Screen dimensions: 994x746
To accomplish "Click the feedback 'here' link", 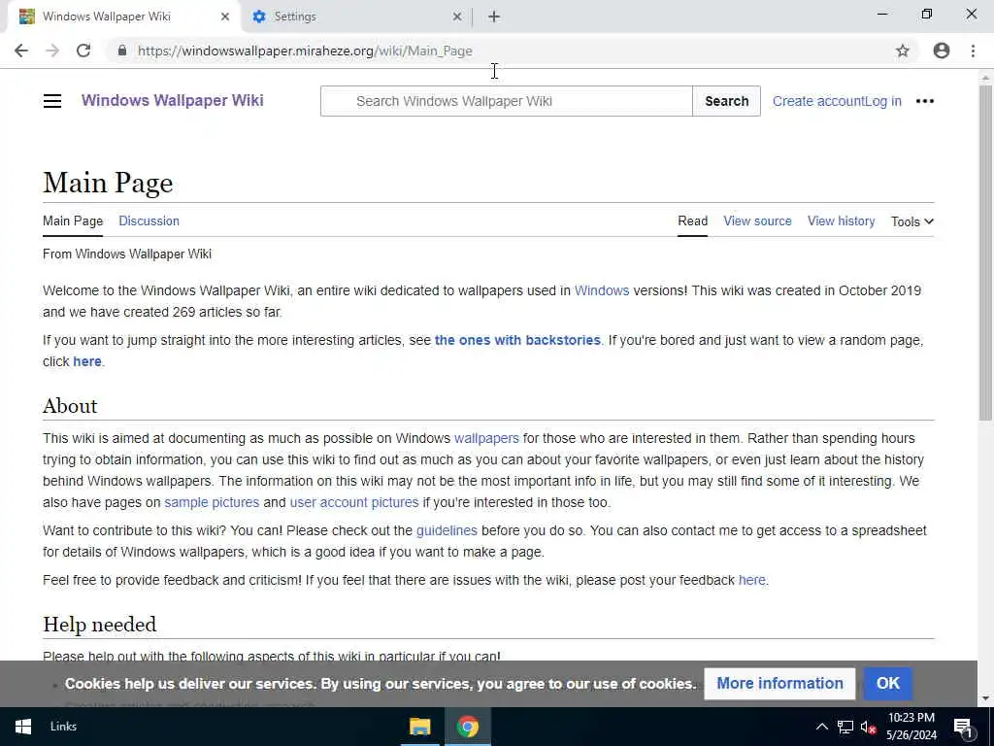I will pos(752,580).
